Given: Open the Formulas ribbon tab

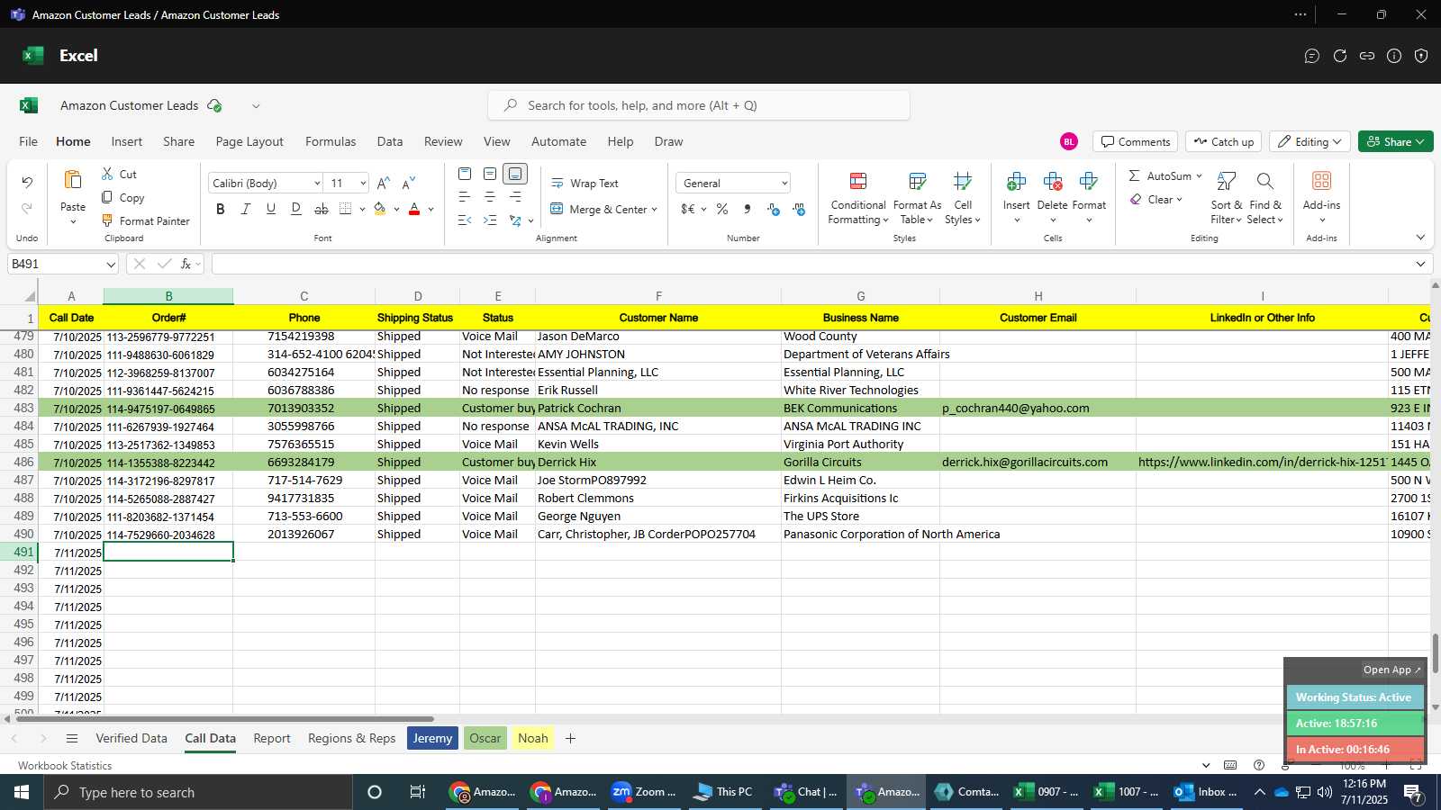Looking at the screenshot, I should [x=331, y=141].
